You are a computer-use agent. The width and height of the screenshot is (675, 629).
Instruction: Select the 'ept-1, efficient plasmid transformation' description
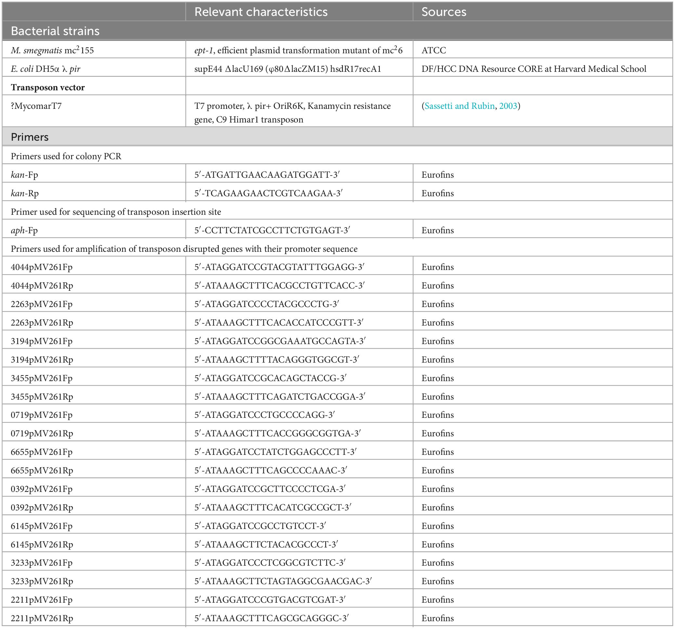tap(298, 50)
